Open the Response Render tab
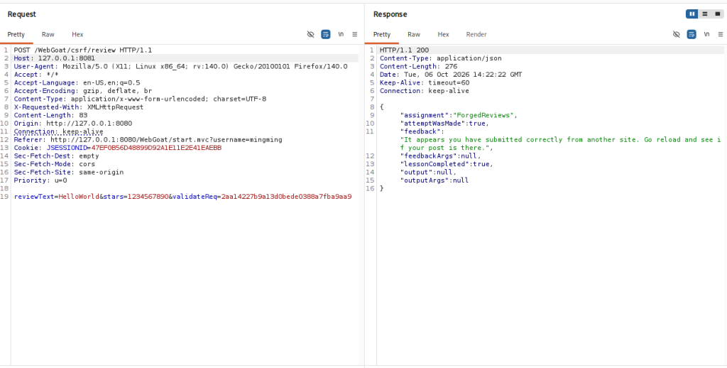Screen dimensions: 727x368 pyautogui.click(x=476, y=34)
